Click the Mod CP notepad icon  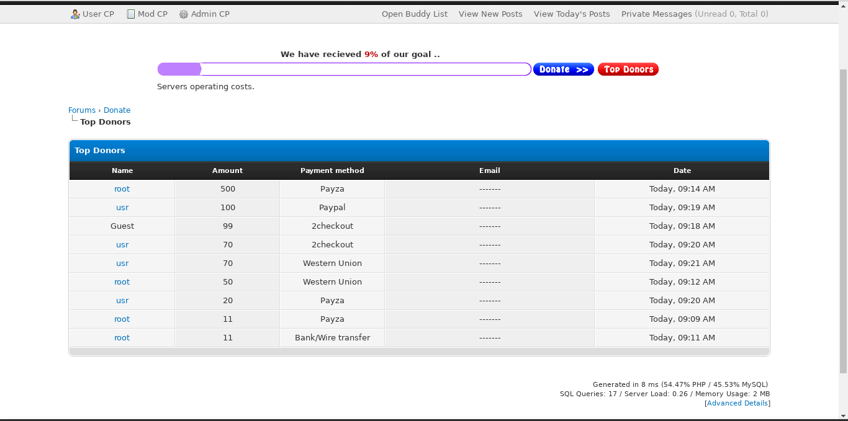point(130,14)
